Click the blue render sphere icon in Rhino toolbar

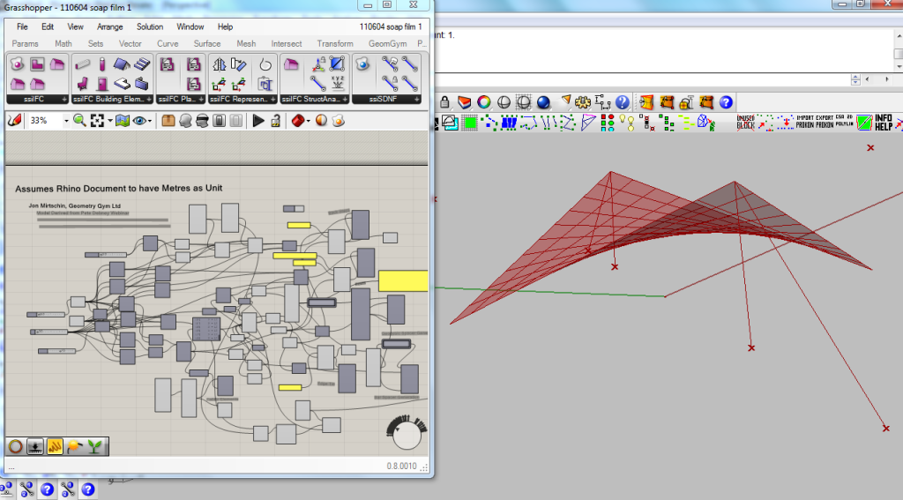click(x=543, y=102)
